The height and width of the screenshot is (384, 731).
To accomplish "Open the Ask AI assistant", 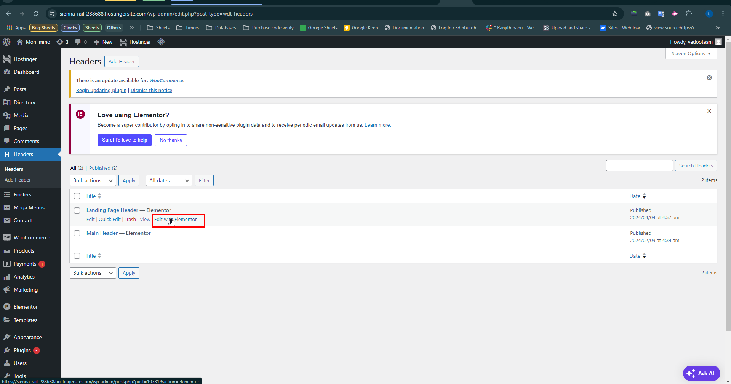I will 701,373.
